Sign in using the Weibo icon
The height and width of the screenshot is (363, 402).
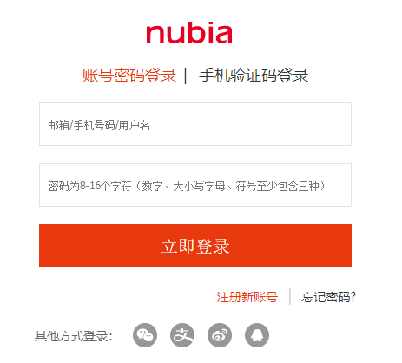pyautogui.click(x=220, y=335)
